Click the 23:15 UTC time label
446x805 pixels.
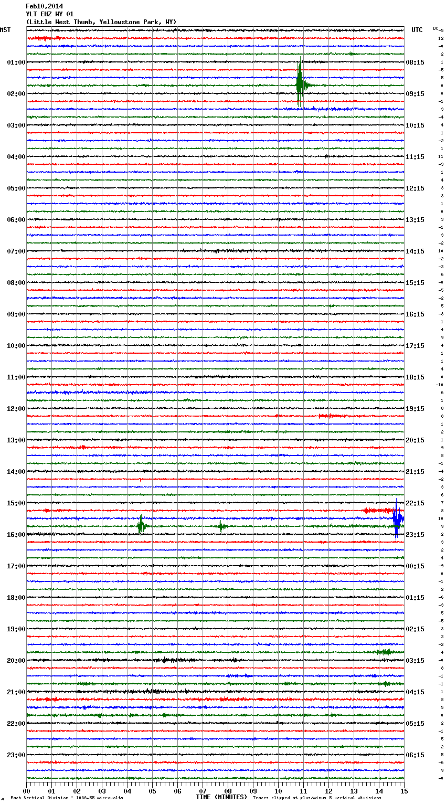[x=415, y=535]
